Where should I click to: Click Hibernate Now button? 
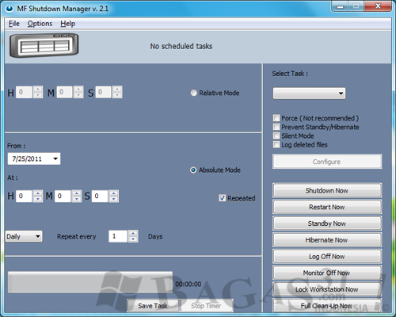pyautogui.click(x=327, y=240)
